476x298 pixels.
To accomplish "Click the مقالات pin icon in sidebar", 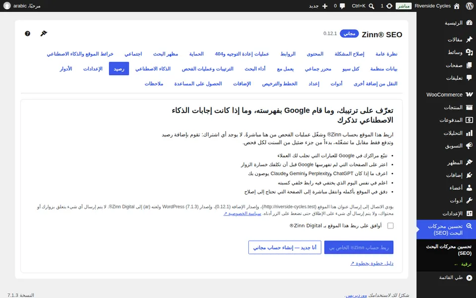I will (x=470, y=39).
